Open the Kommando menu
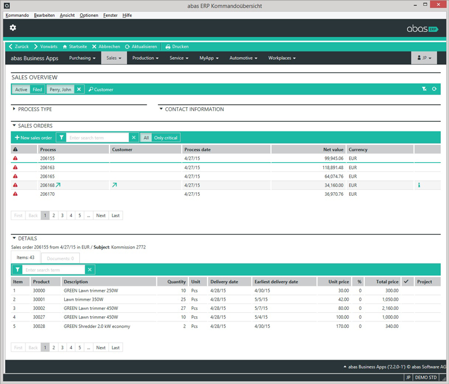The image size is (449, 384). 17,15
